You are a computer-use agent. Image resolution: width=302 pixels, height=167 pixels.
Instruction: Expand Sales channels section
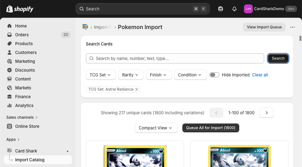(22, 117)
